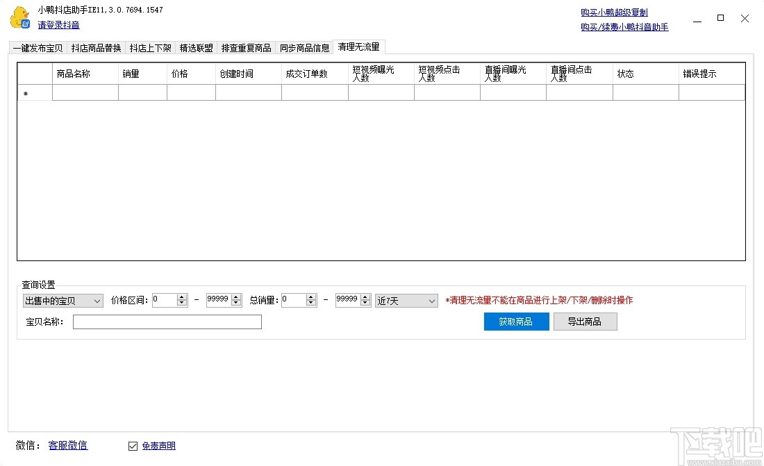The image size is (764, 466).
Task: Open the 客服微信 link
Action: click(x=68, y=445)
